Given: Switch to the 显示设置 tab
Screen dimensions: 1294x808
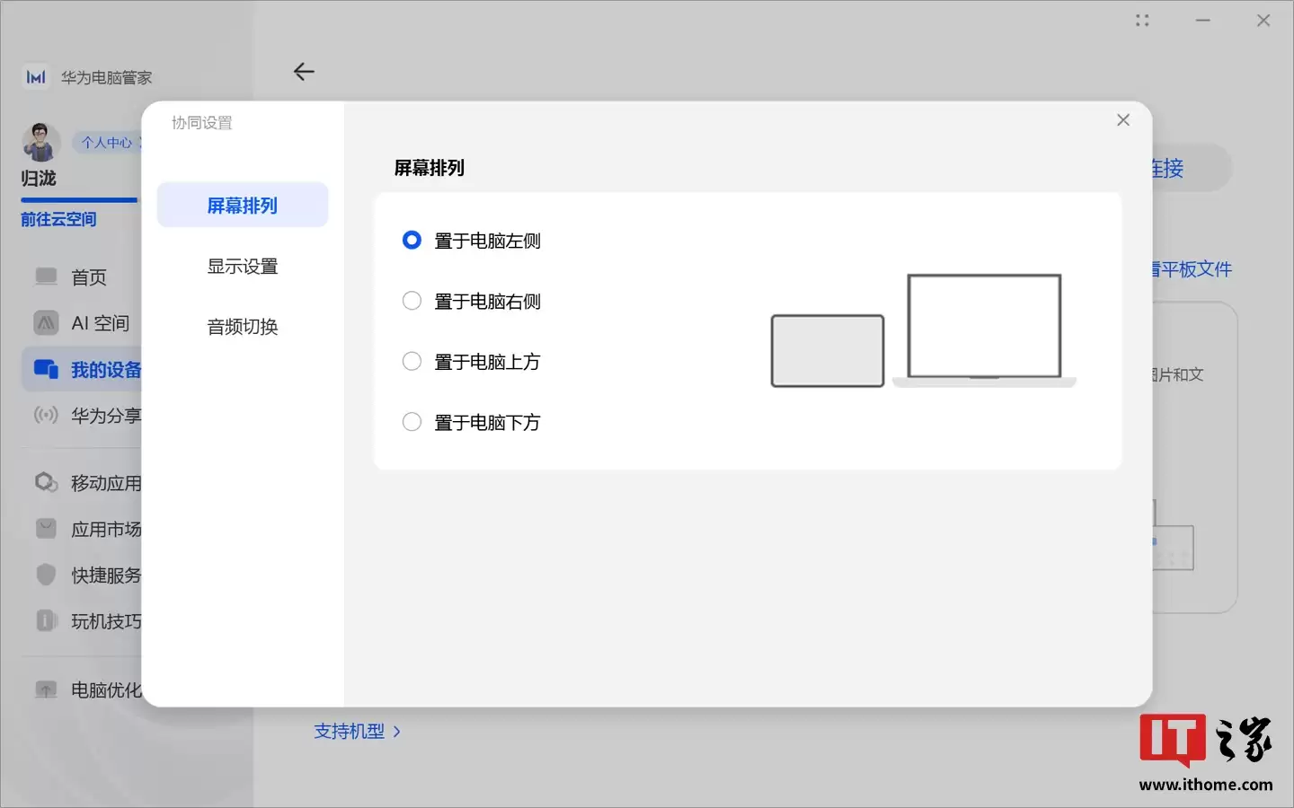Looking at the screenshot, I should (243, 266).
